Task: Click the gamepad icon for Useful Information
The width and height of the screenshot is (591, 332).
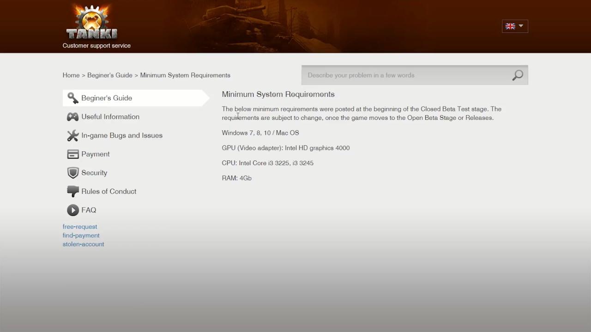Action: tap(72, 117)
